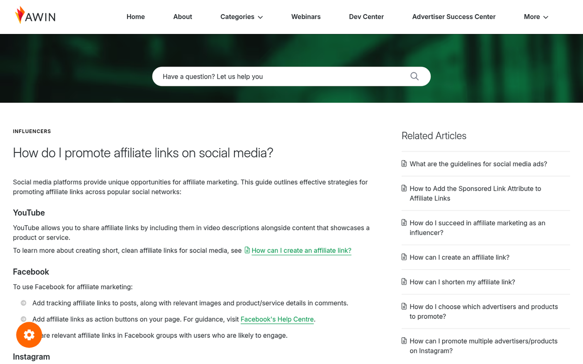
Task: Open the orange settings gear button
Action: click(29, 335)
